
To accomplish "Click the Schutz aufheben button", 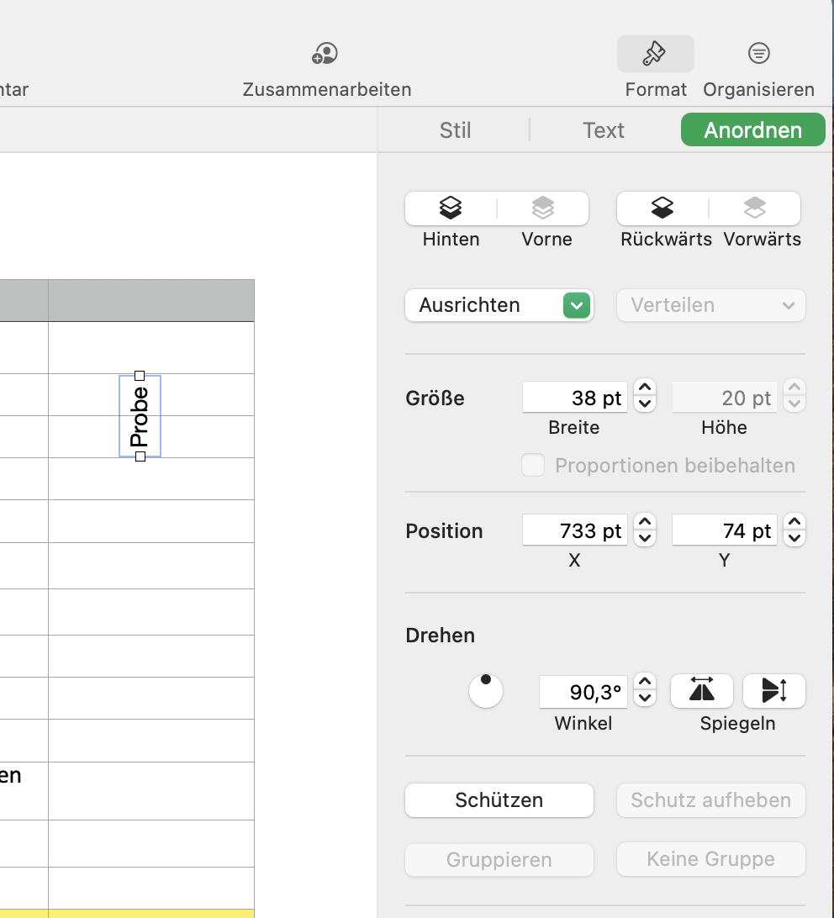I will coord(710,800).
